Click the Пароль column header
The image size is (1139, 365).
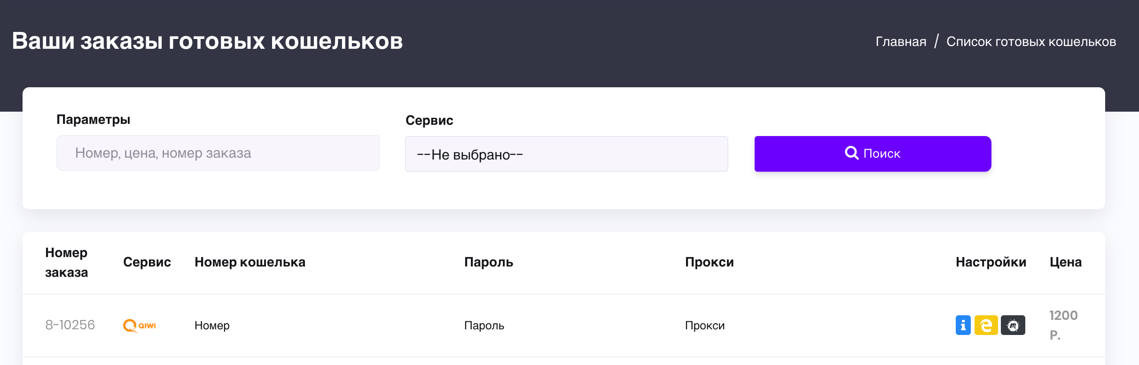point(489,262)
